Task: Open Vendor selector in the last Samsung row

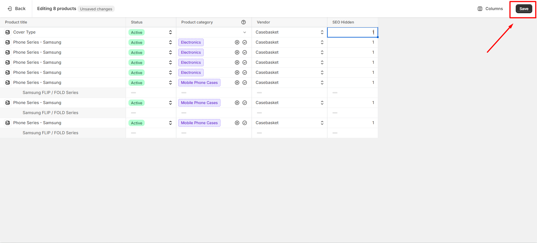Action: pyautogui.click(x=322, y=123)
